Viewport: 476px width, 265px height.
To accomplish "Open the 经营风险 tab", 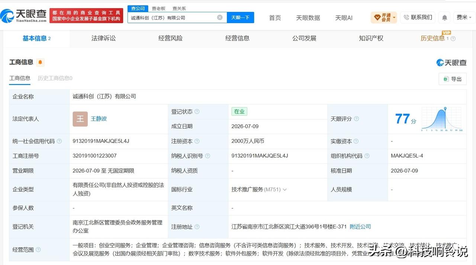I will (170, 38).
